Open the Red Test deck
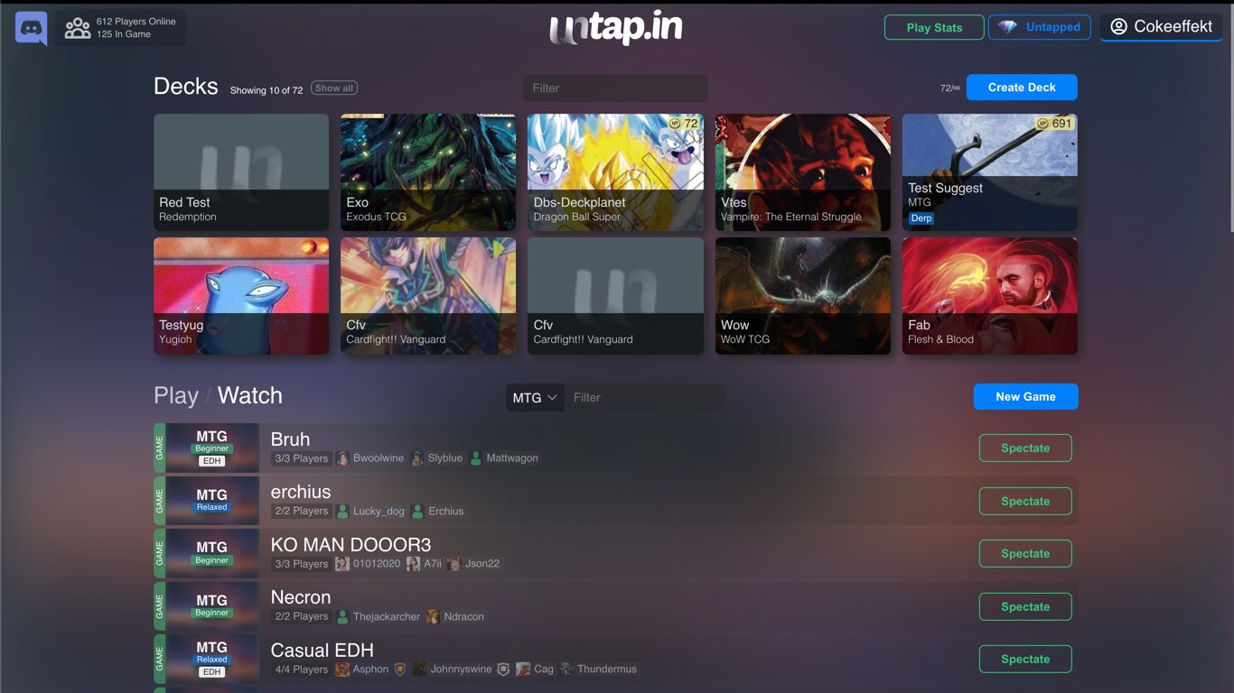 (x=241, y=171)
